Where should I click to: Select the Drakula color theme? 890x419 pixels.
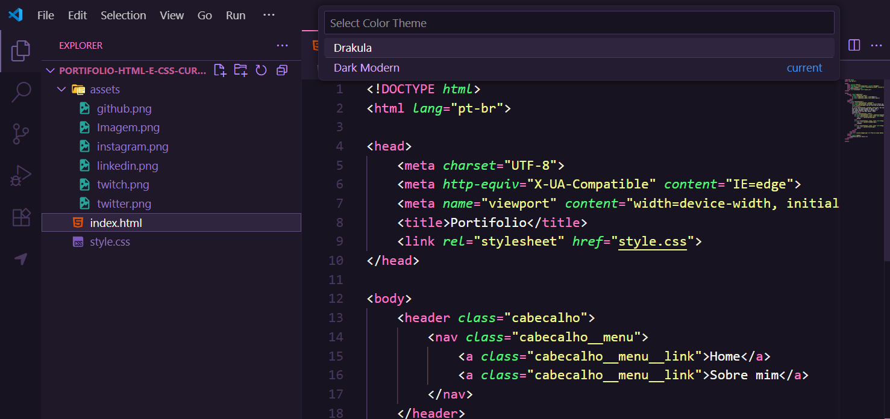tap(579, 48)
